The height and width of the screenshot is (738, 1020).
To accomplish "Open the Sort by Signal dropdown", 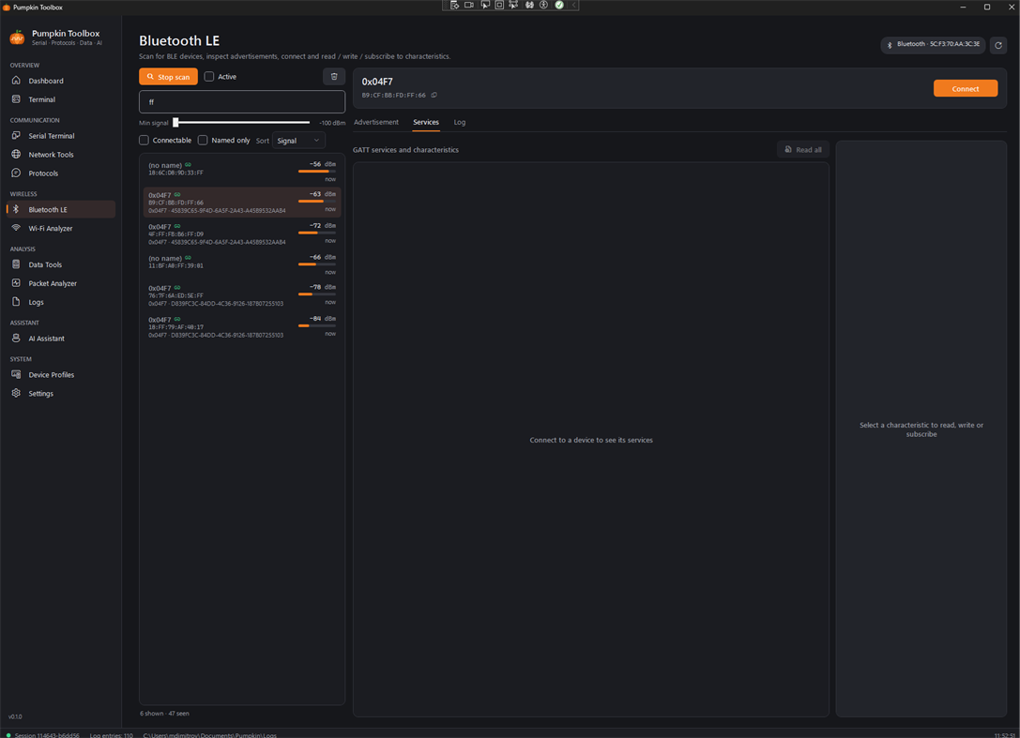I will (298, 141).
